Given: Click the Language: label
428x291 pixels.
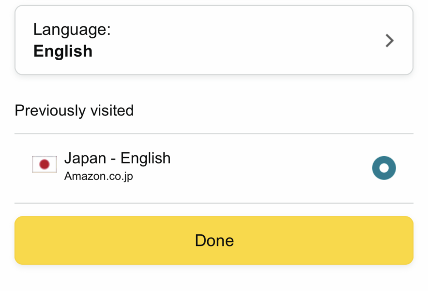Looking at the screenshot, I should [x=72, y=30].
